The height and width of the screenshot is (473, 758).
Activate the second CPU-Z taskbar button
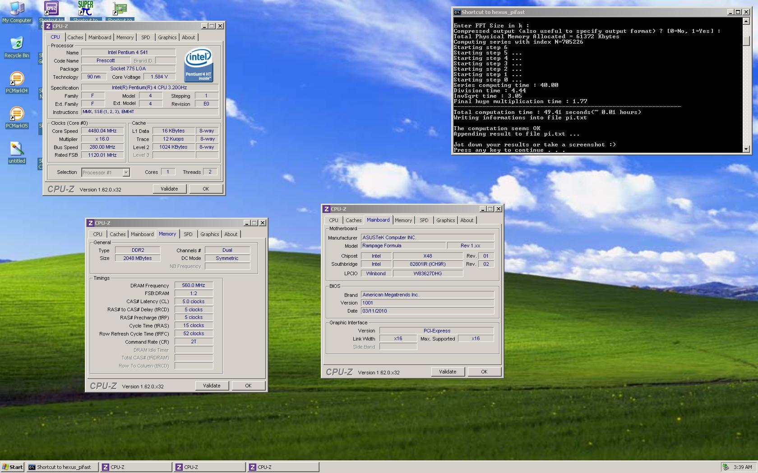click(209, 467)
